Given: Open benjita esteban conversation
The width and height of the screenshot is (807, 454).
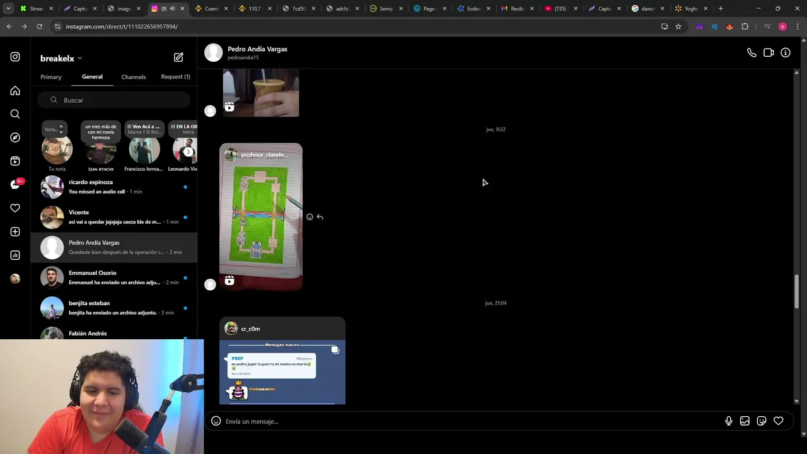Looking at the screenshot, I should point(113,308).
